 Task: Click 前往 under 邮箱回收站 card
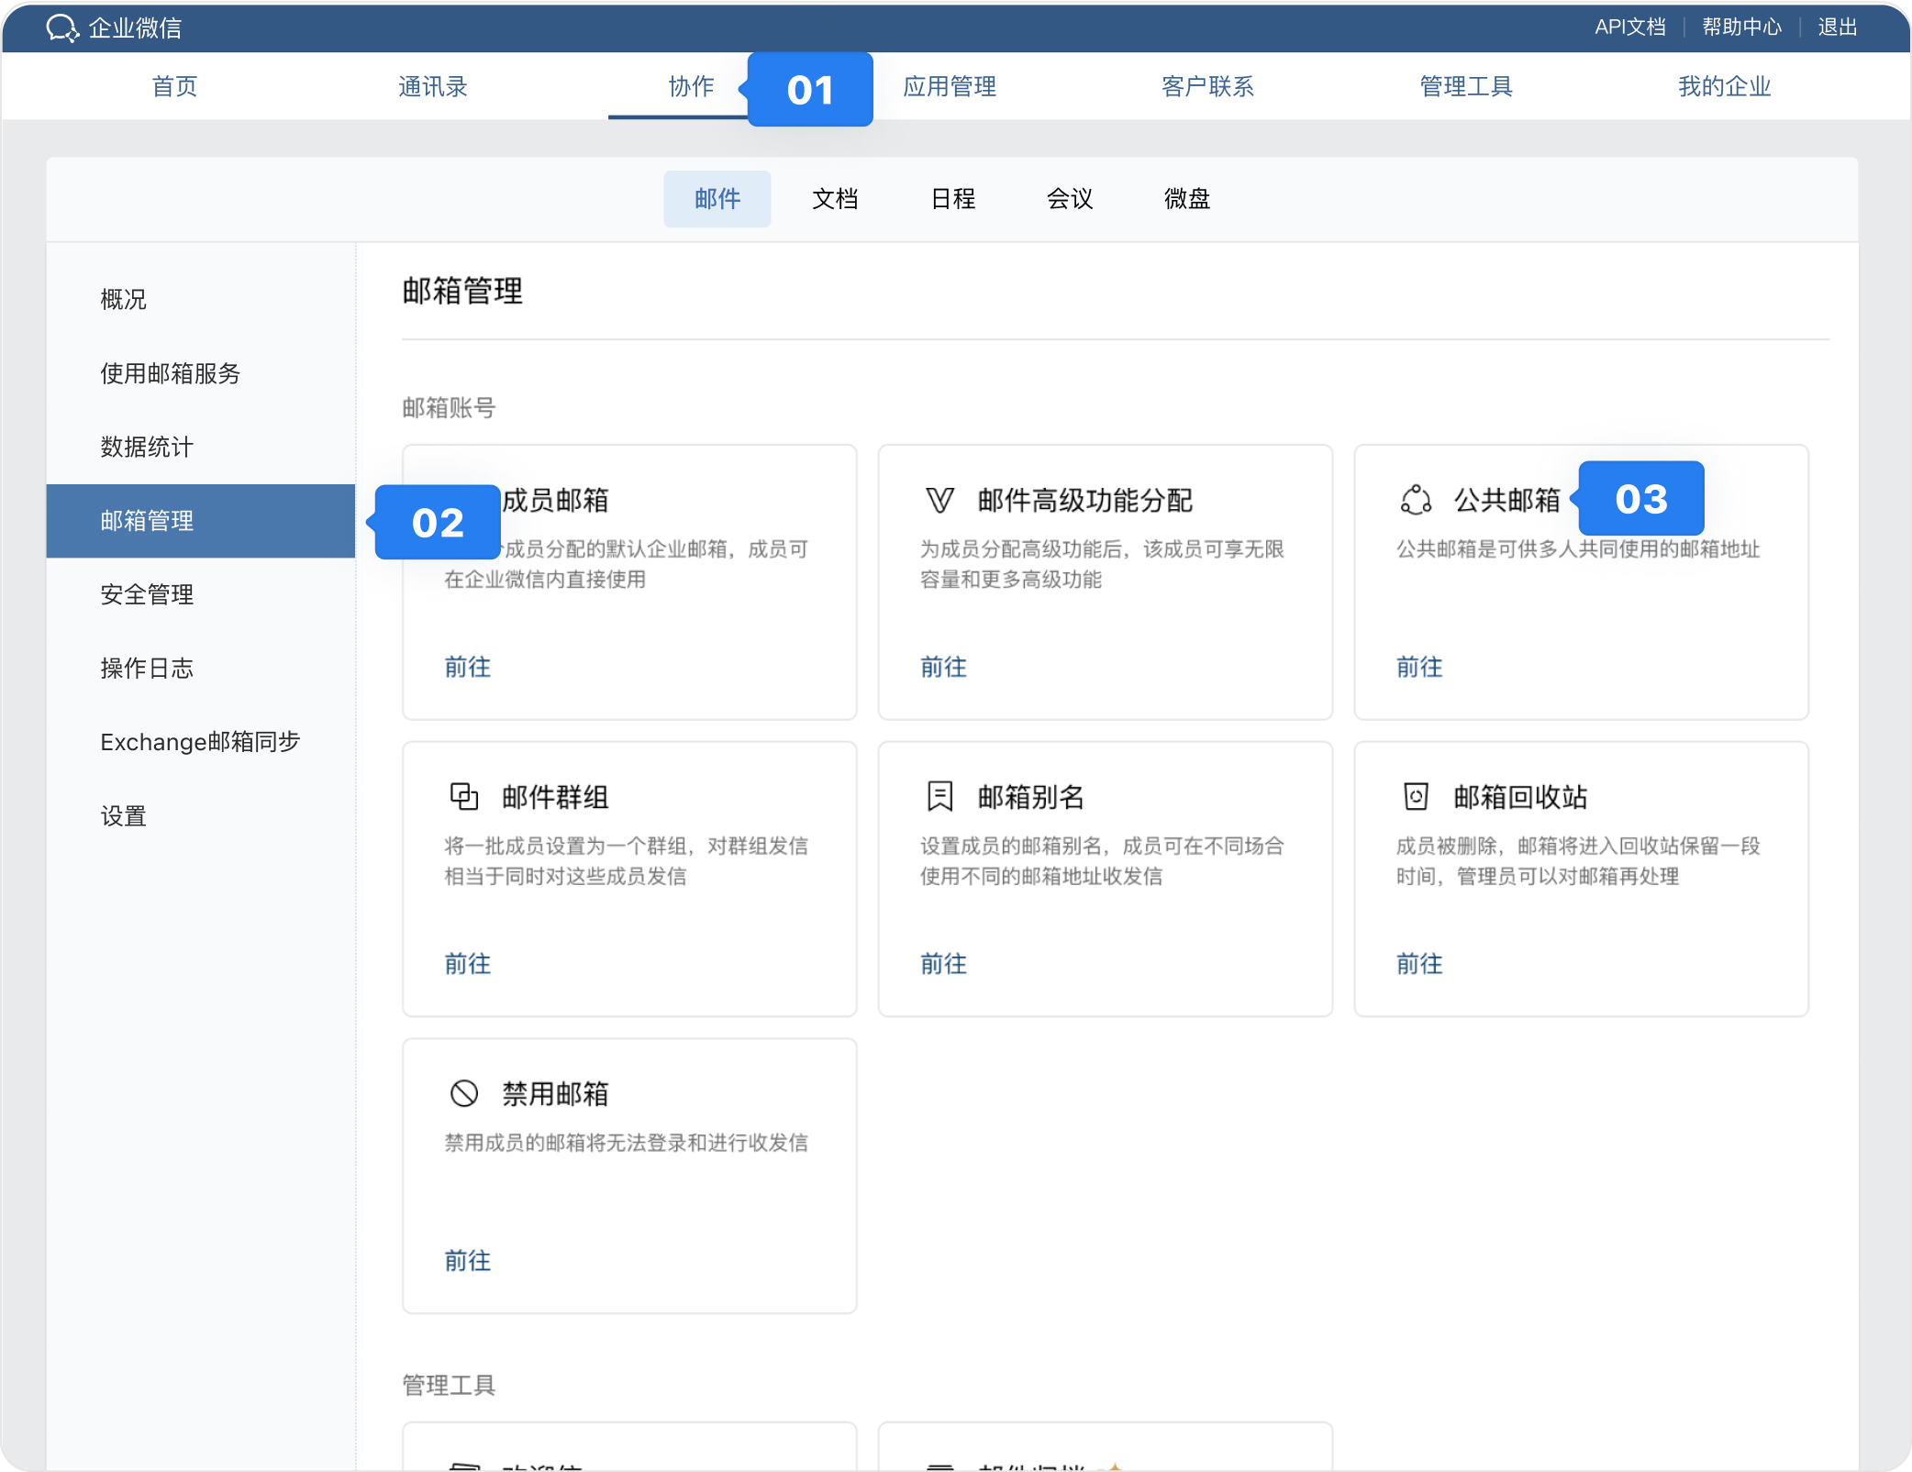click(x=1419, y=964)
